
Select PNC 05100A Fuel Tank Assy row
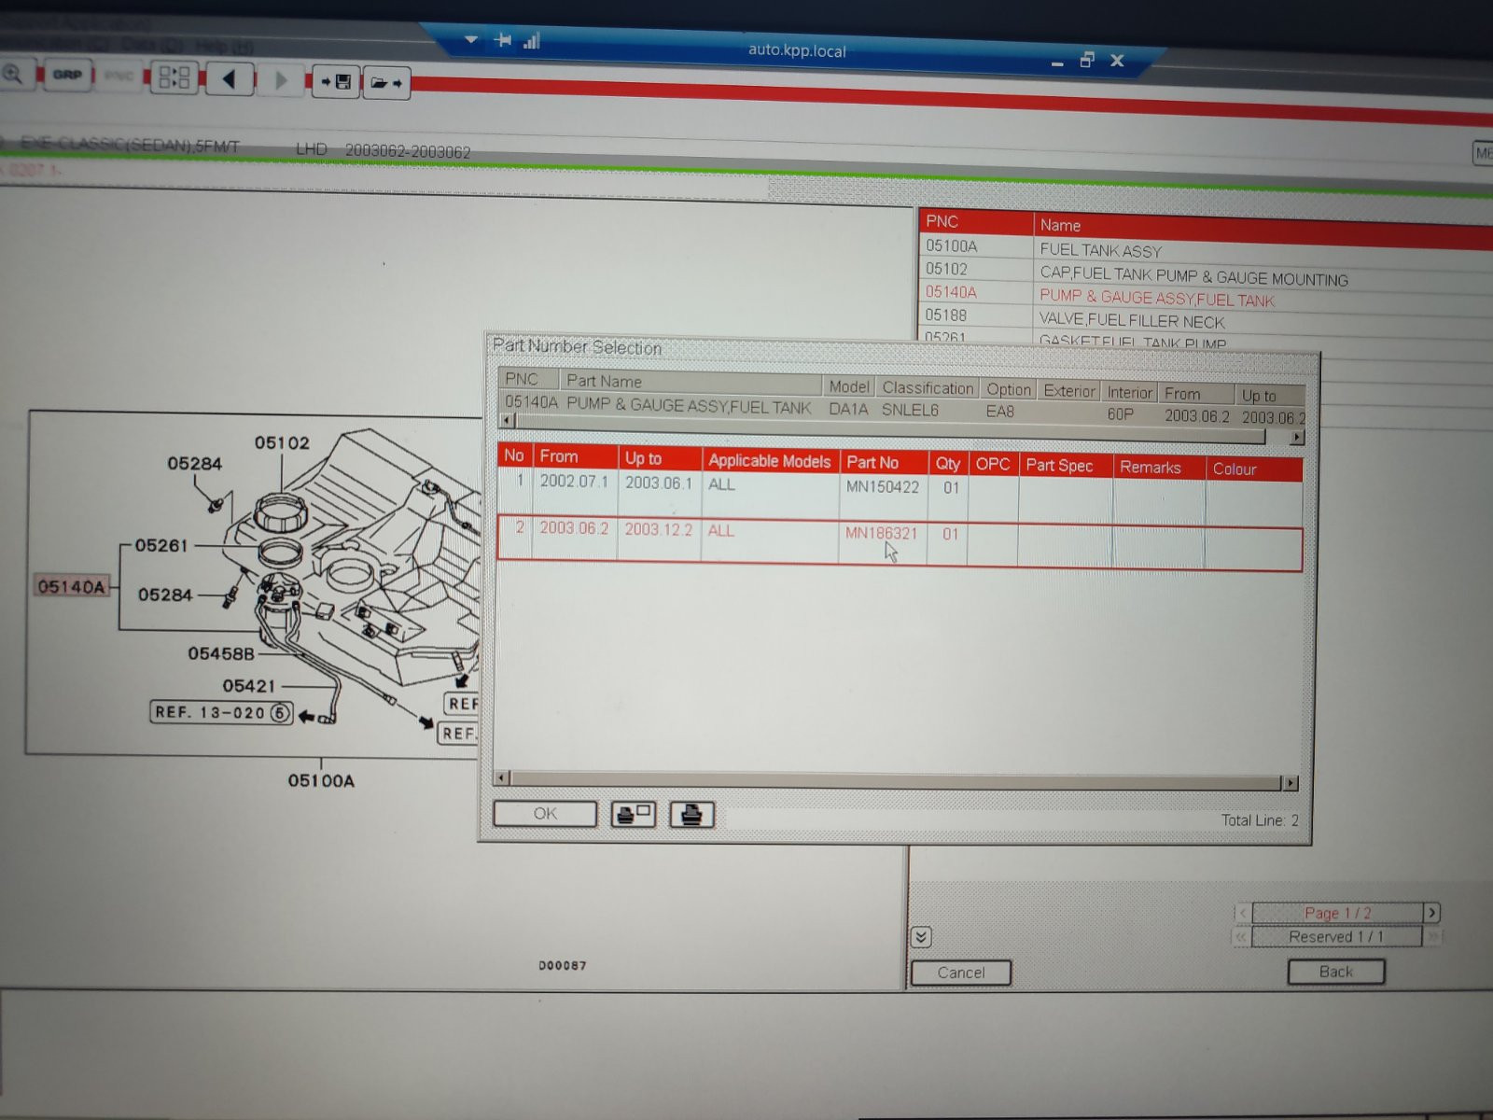click(x=1206, y=248)
